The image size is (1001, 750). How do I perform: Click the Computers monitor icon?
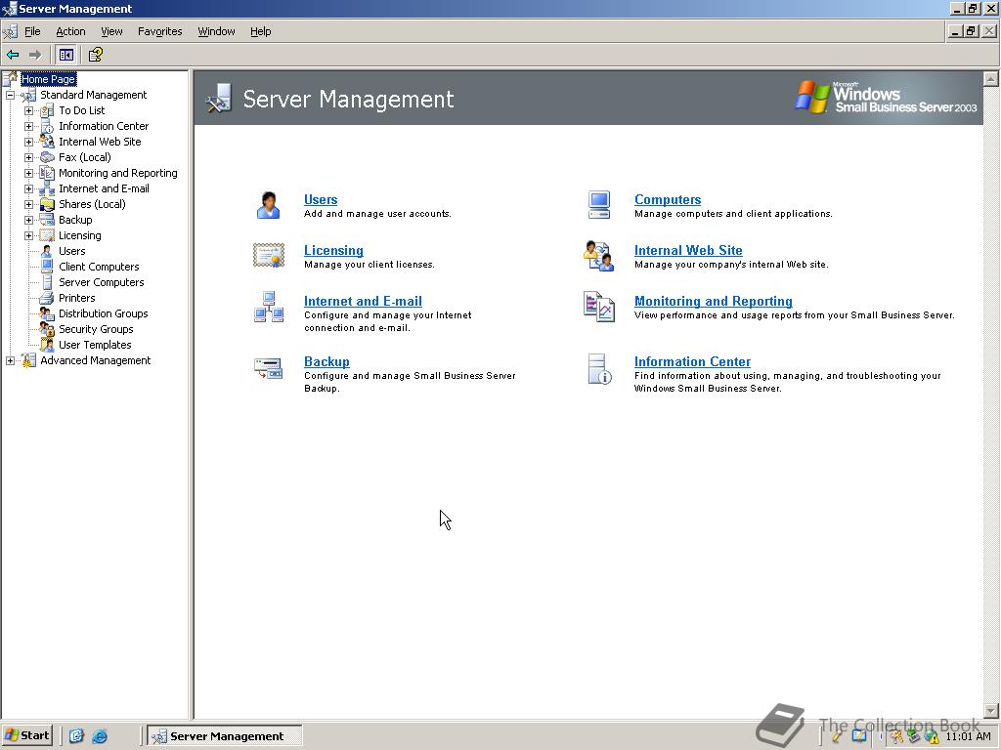(x=599, y=205)
